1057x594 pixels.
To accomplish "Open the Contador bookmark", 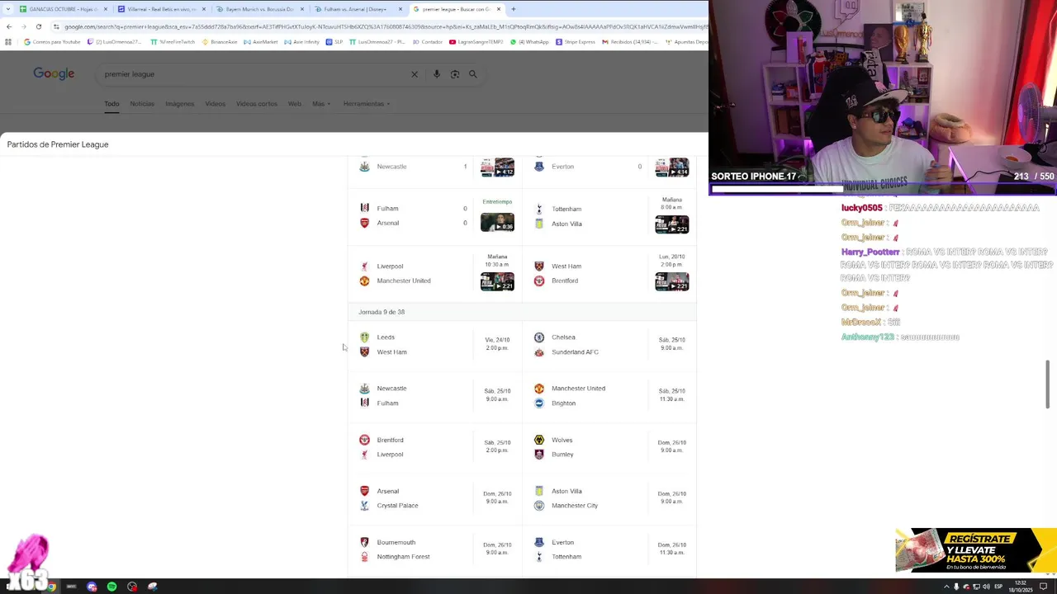I will pos(428,42).
